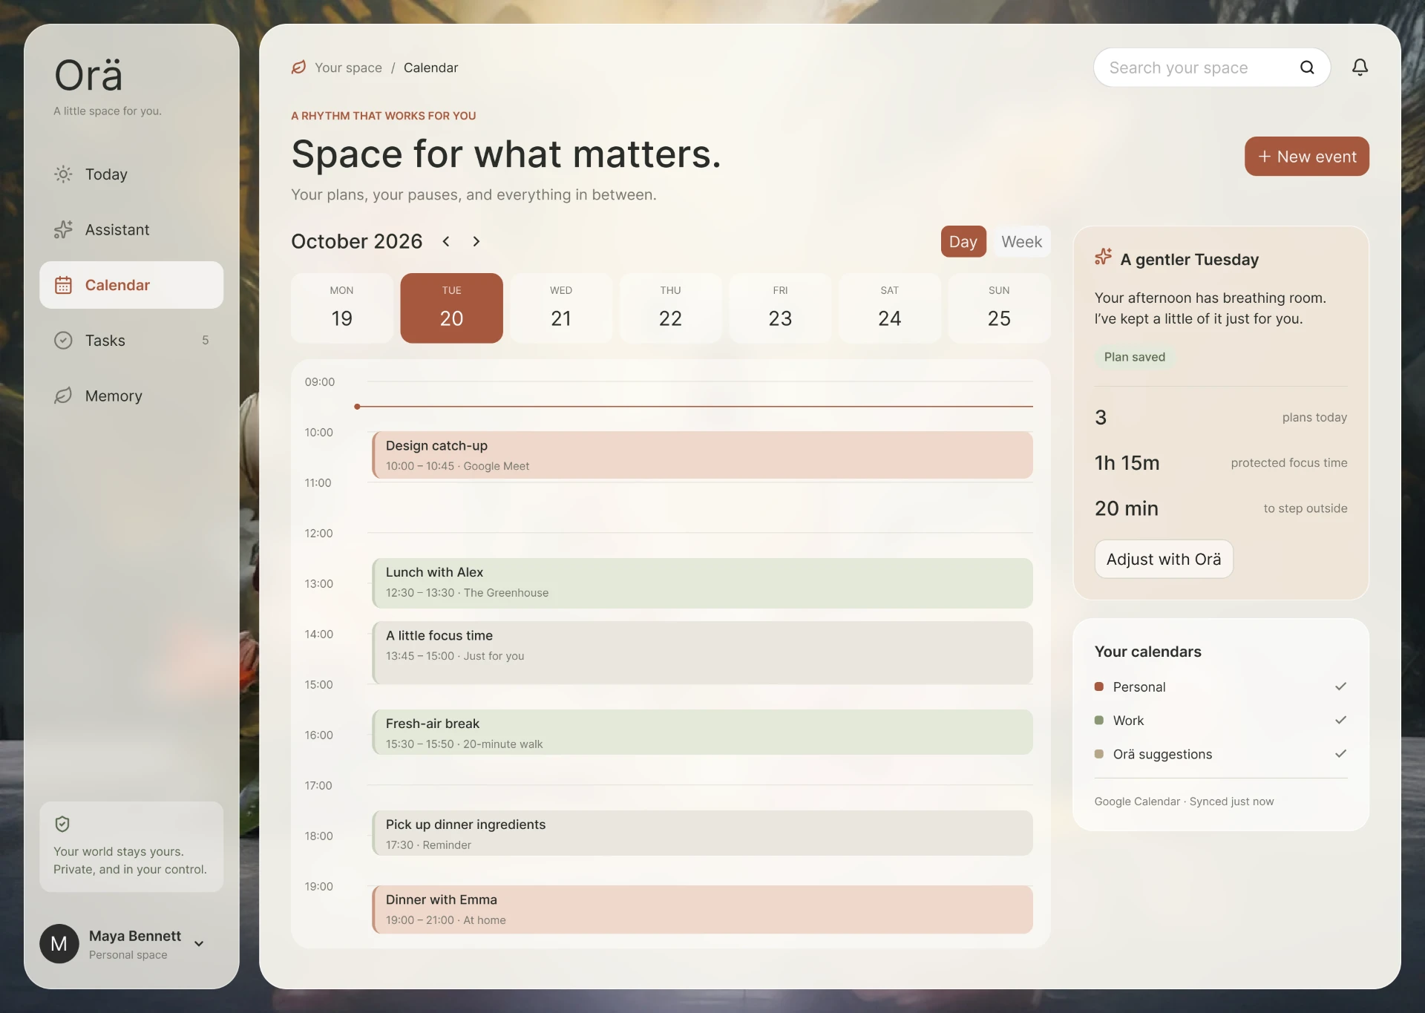This screenshot has height=1013, width=1425.
Task: Open the Memory page in sidebar
Action: pyautogui.click(x=131, y=396)
